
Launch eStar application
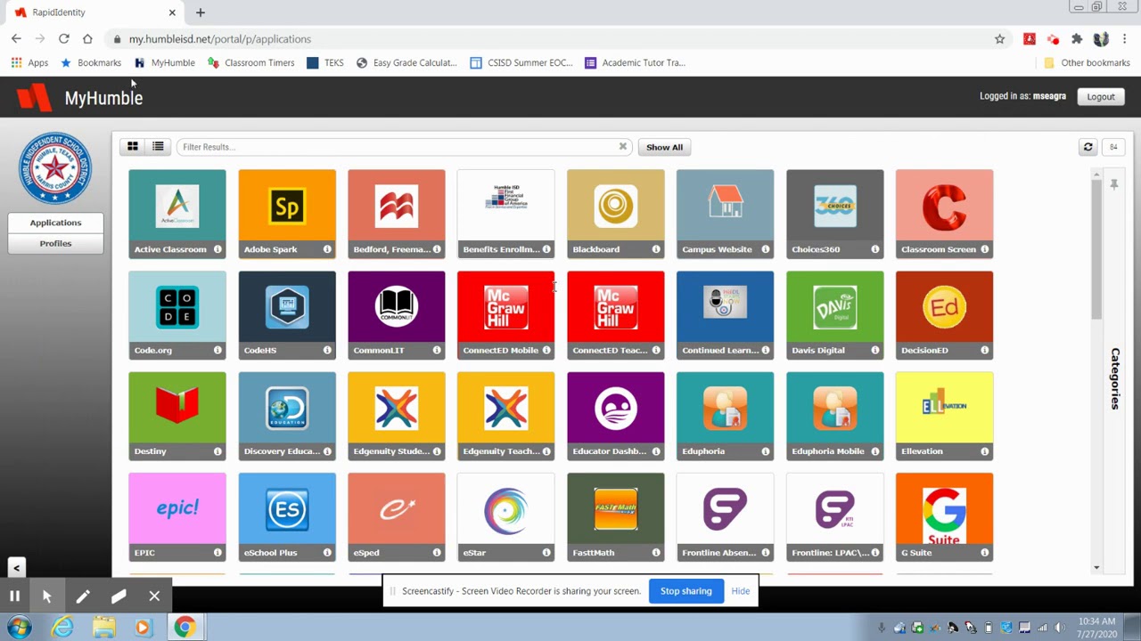(x=505, y=516)
